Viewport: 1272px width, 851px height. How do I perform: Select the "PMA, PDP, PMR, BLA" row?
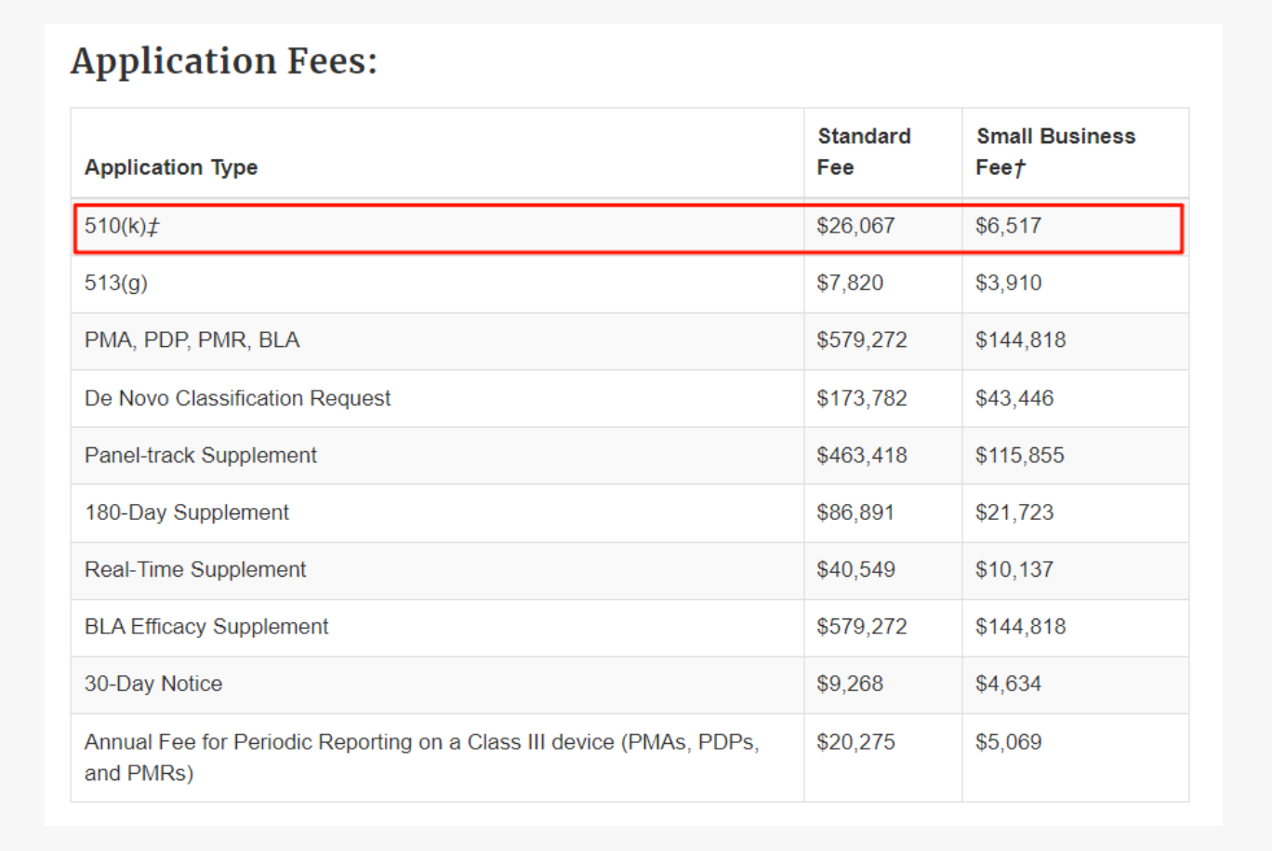192,340
